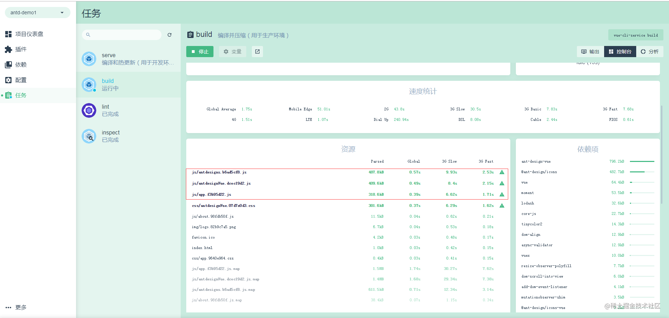This screenshot has width=669, height=318.
Task: Open the 插件 plugins panel
Action: coord(21,49)
